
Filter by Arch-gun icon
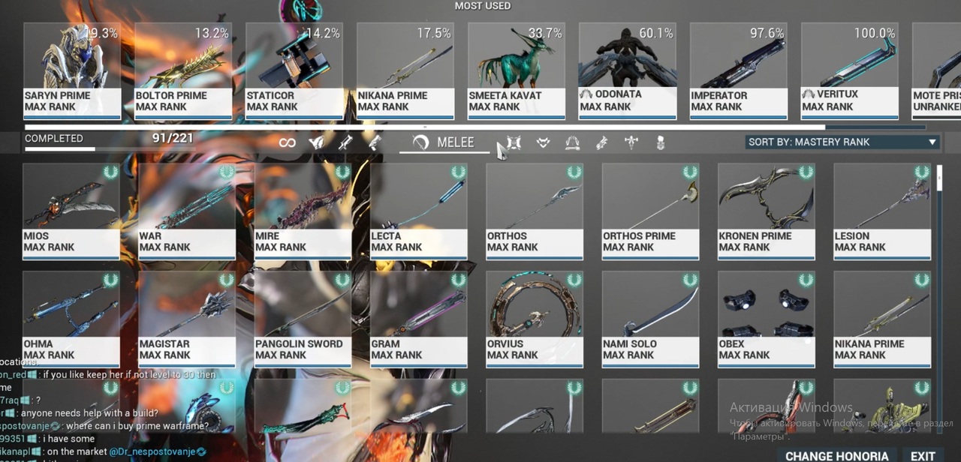[x=601, y=142]
